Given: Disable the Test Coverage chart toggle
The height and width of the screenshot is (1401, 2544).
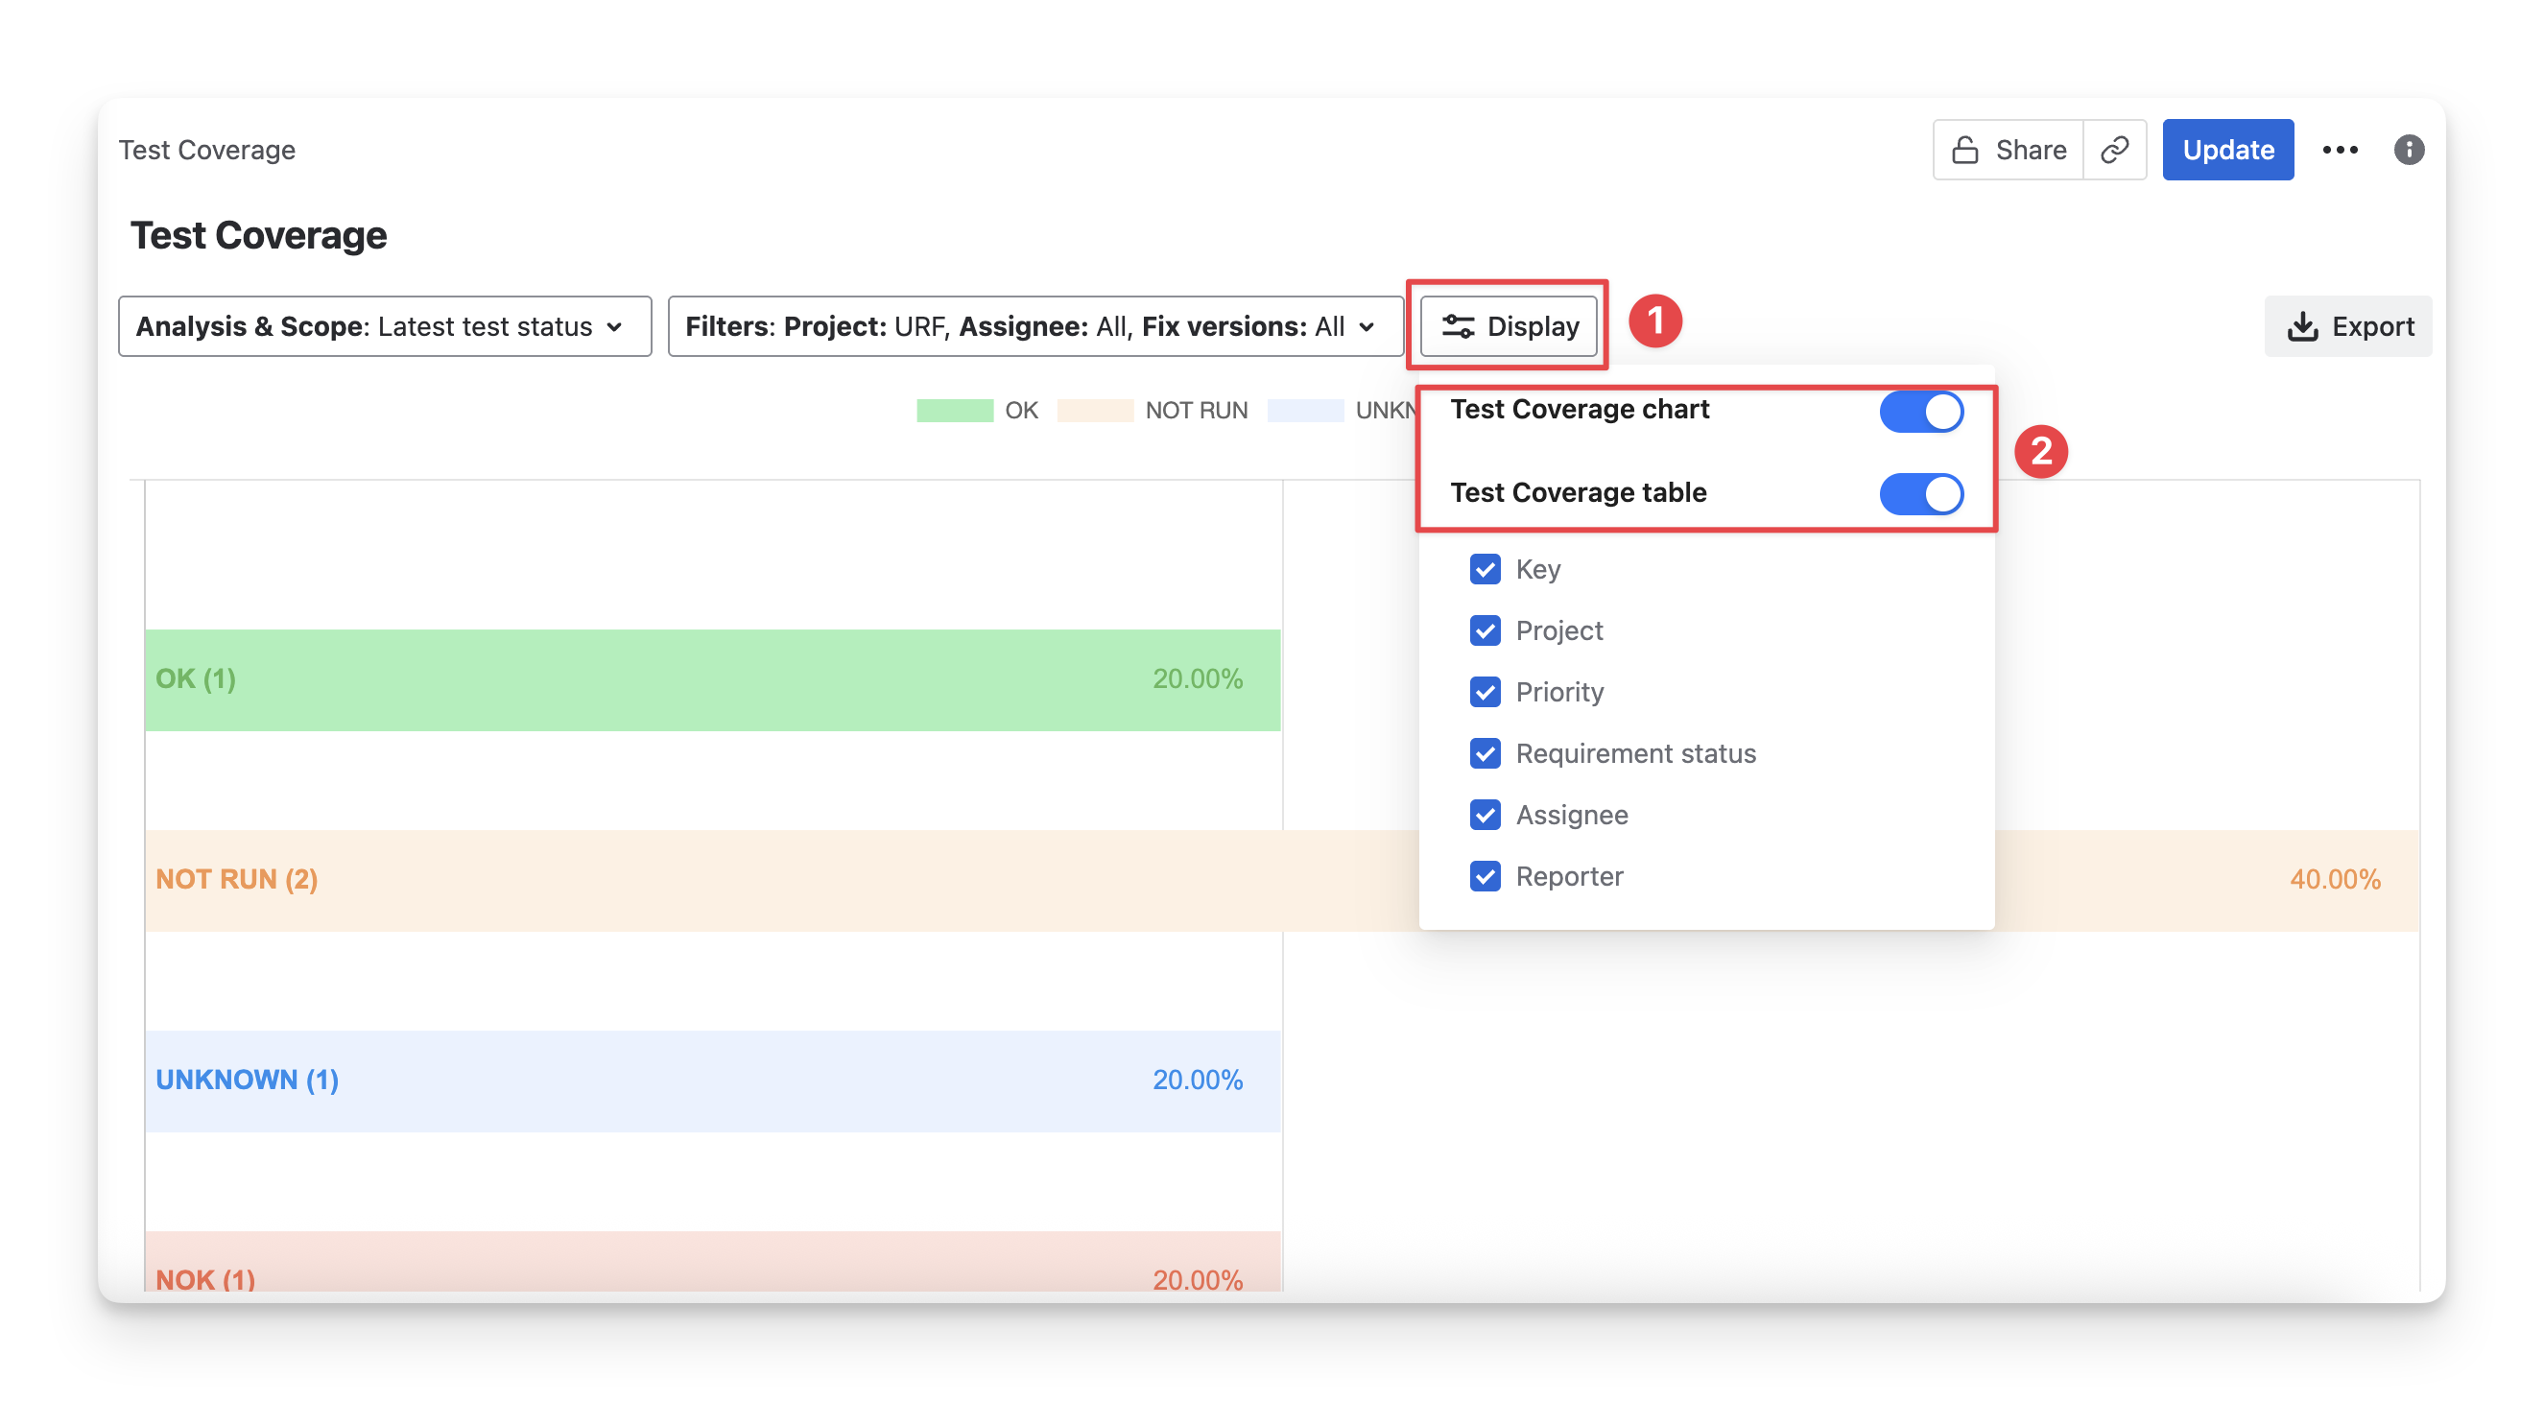Looking at the screenshot, I should (1920, 412).
